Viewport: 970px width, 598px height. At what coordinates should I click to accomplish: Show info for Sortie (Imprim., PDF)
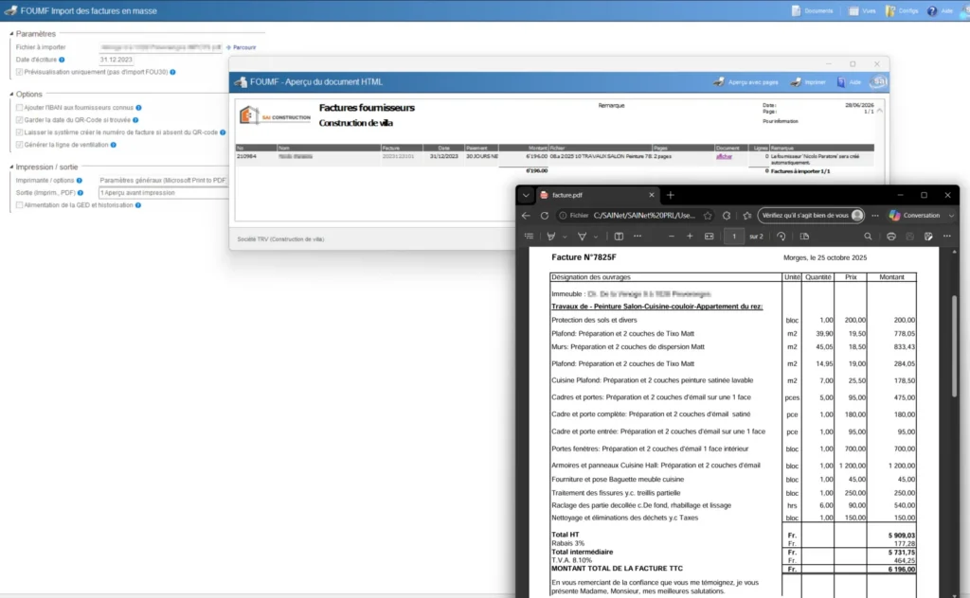pos(81,193)
